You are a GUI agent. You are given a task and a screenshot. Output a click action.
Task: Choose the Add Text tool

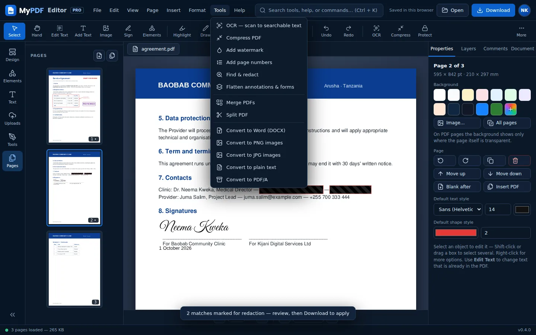83,31
